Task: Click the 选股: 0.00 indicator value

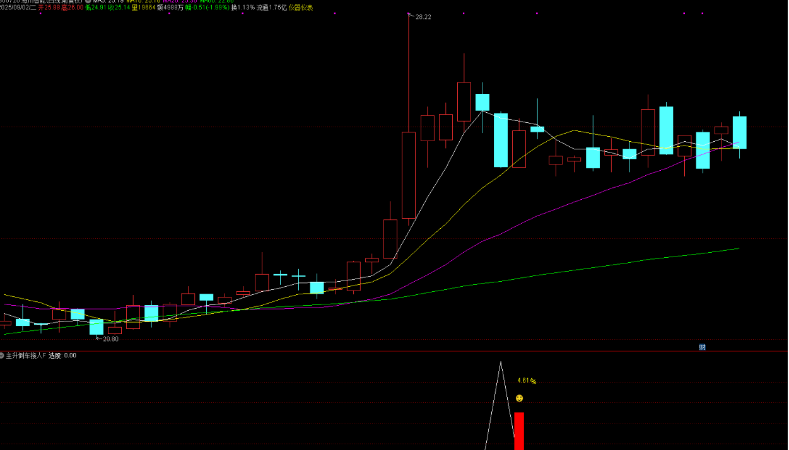Action: click(x=62, y=355)
